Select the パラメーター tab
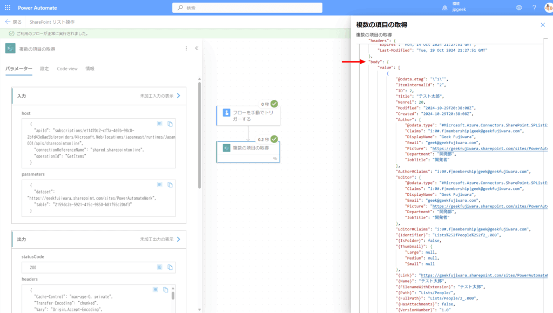The width and height of the screenshot is (553, 313). 19,69
